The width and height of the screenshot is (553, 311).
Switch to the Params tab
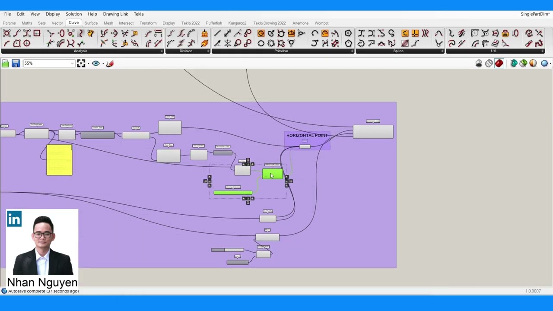[x=9, y=23]
